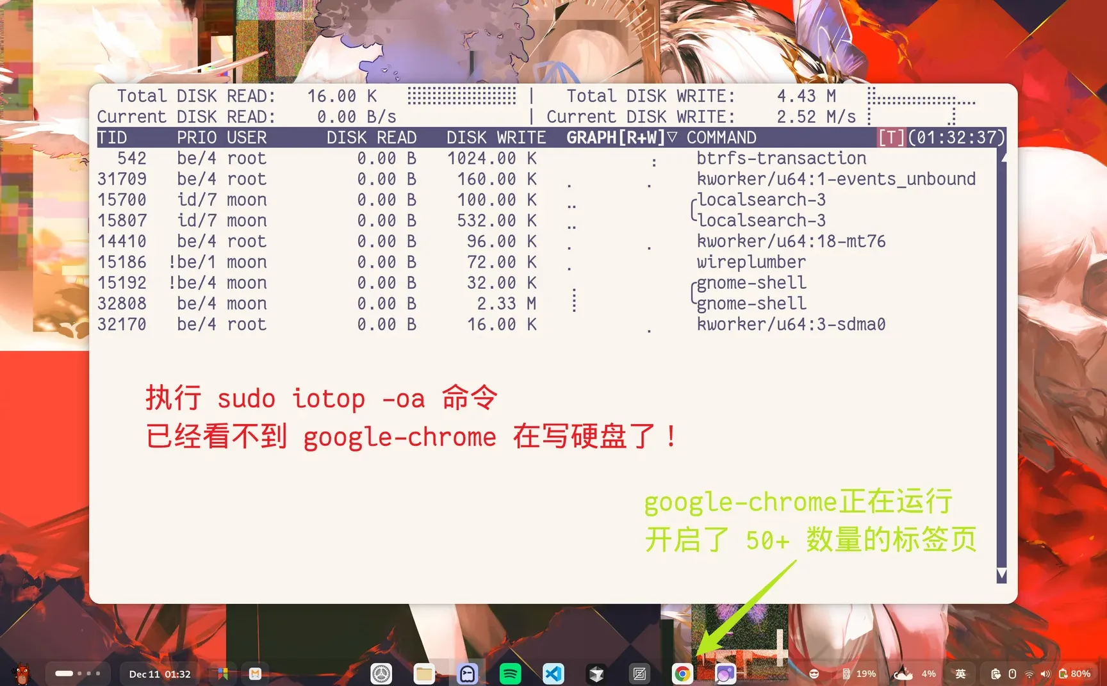Switch the 英 input method indicator
The height and width of the screenshot is (686, 1107).
click(x=961, y=673)
